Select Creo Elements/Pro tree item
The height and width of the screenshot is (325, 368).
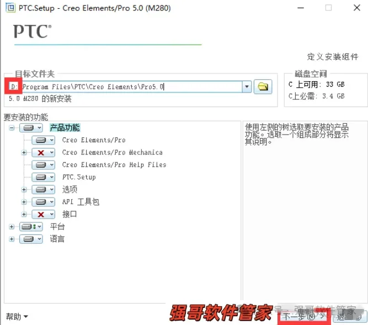pos(94,140)
